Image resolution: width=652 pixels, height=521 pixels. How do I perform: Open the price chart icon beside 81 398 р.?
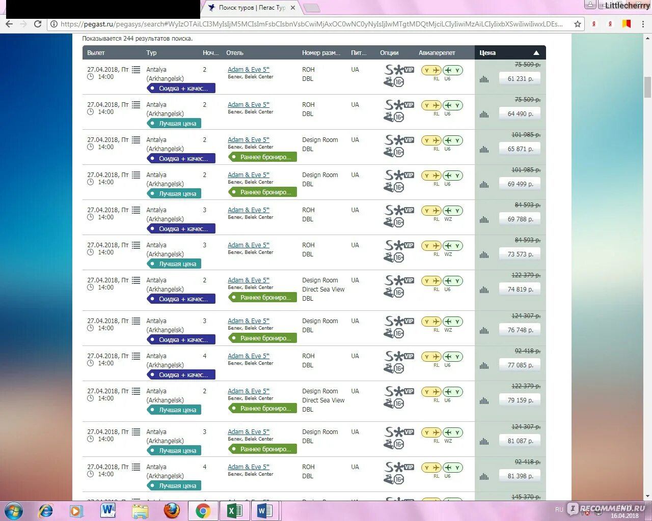(x=484, y=476)
